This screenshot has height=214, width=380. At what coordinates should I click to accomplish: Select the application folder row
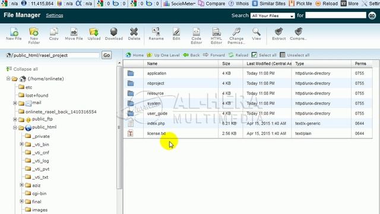point(248,73)
